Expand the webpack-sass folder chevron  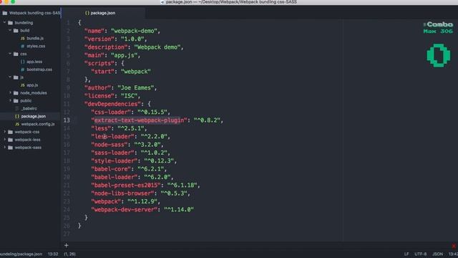coord(5,148)
